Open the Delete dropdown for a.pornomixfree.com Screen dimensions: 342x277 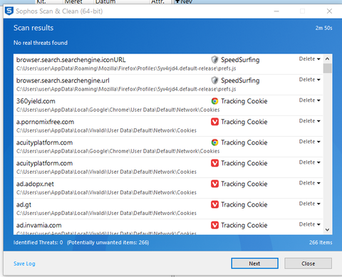click(310, 121)
